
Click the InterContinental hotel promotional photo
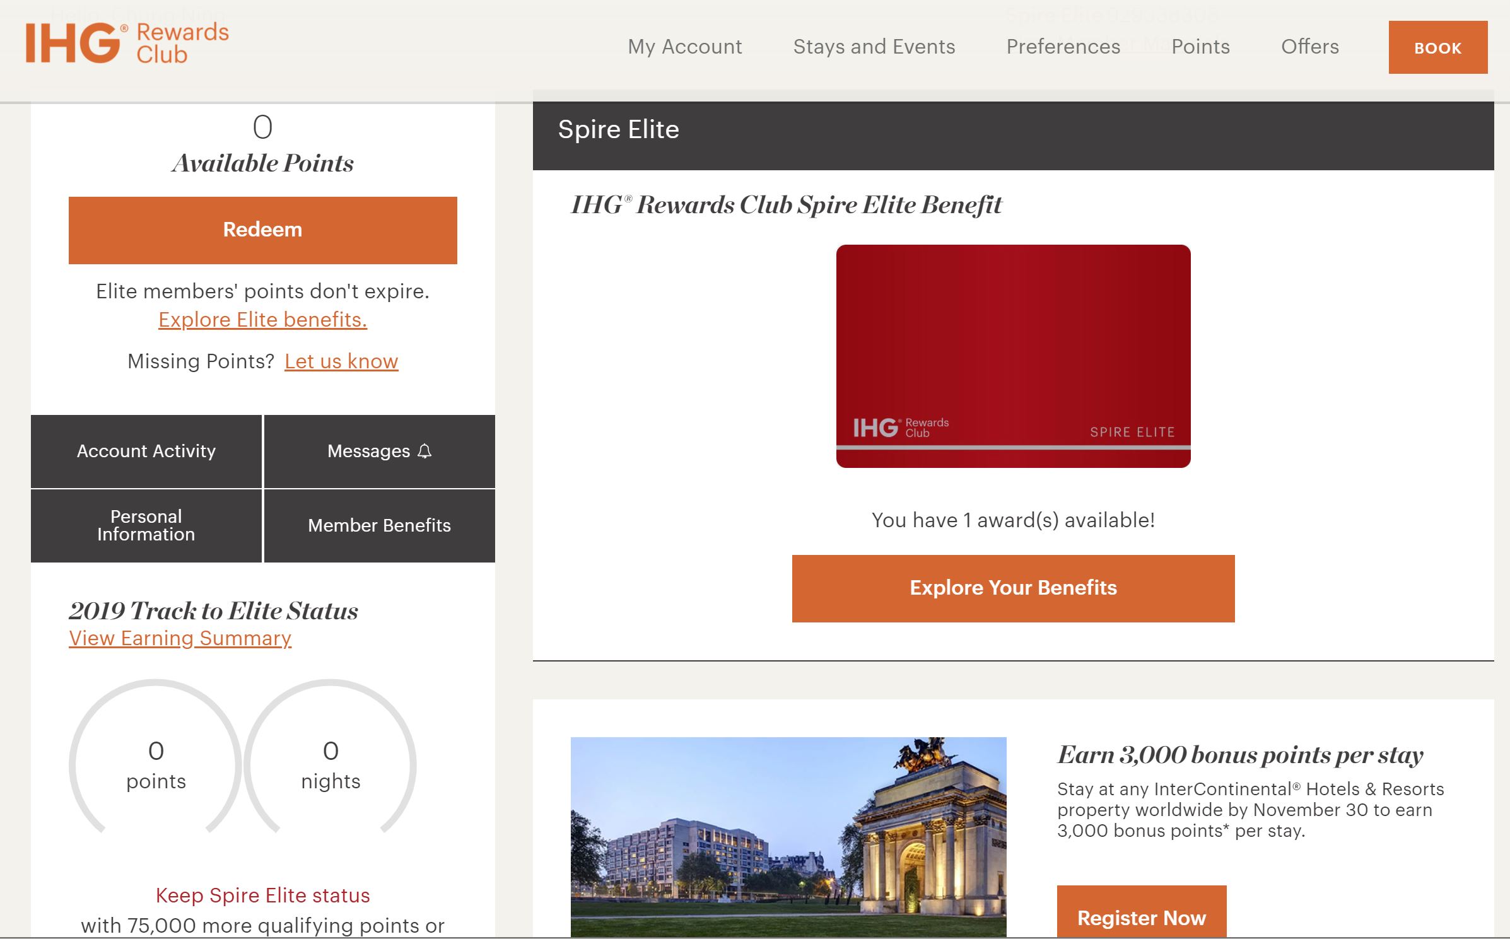[788, 837]
